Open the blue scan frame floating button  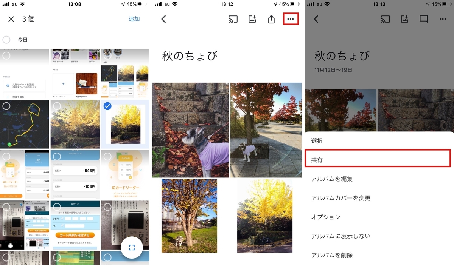[132, 248]
